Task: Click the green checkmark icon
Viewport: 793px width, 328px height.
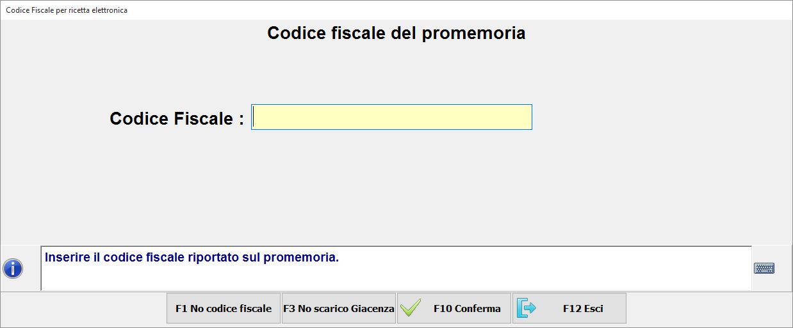Action: [410, 309]
